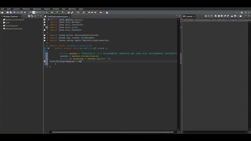Click the Debug toolbar icon
Viewport: 251px width, 141px height.
coord(46,13)
